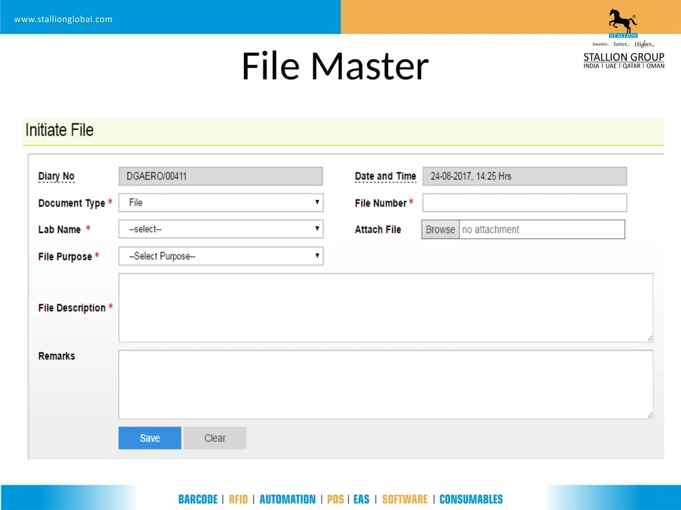Image resolution: width=681 pixels, height=510 pixels.
Task: Click the 'File Number' label
Action: pos(380,203)
